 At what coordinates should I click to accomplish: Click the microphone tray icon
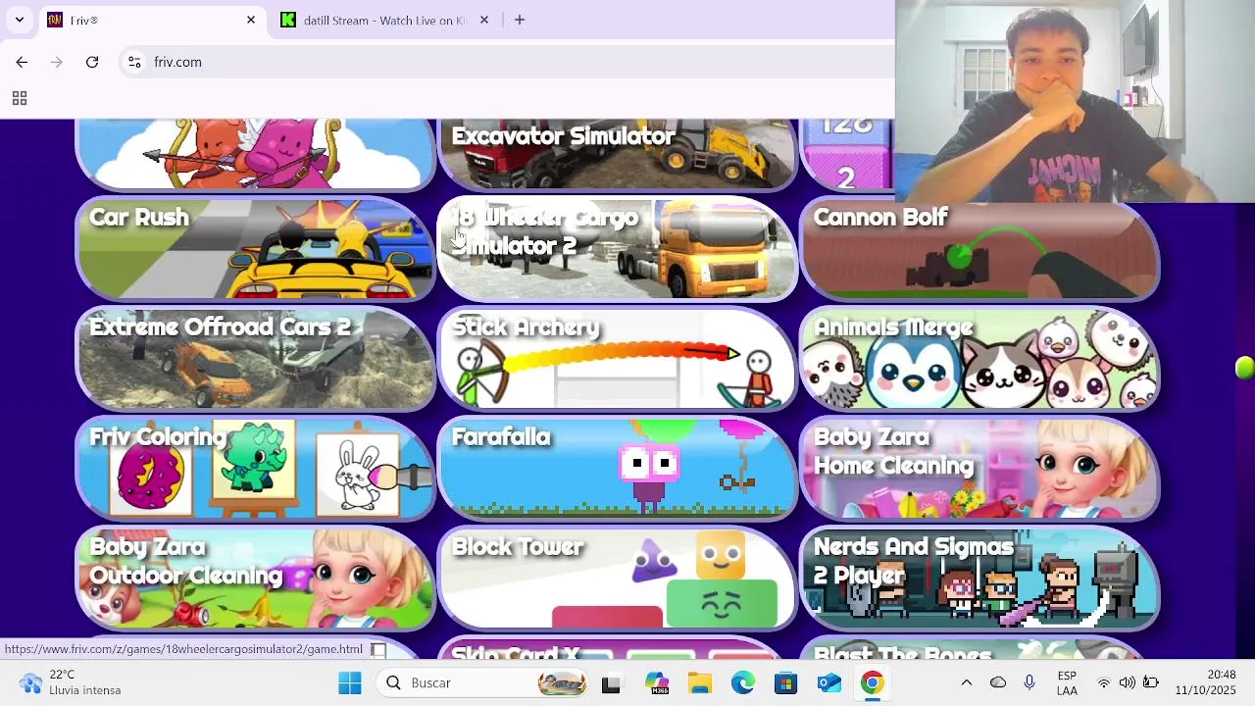[x=1029, y=682]
